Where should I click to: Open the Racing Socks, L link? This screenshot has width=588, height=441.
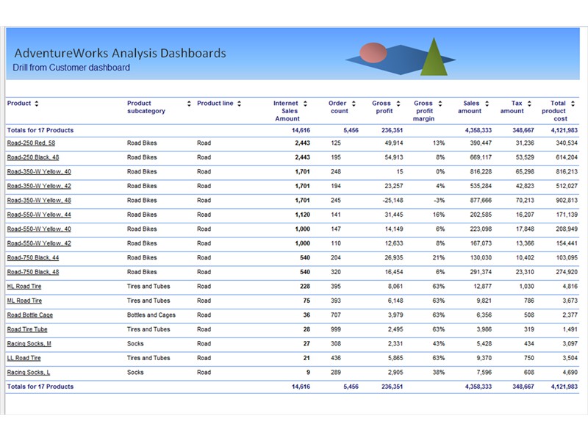coord(29,373)
